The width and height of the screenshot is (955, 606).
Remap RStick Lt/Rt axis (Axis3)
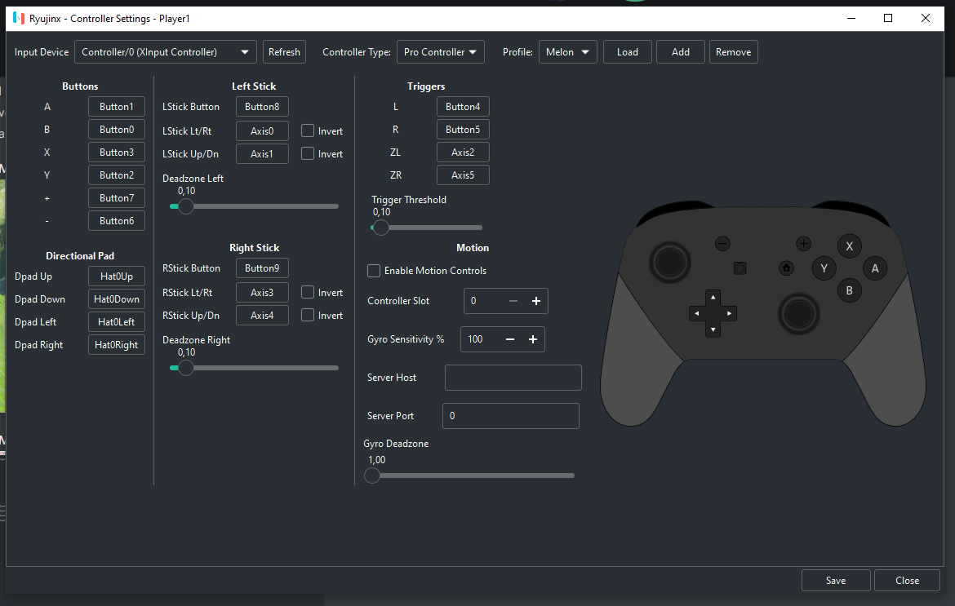point(262,293)
